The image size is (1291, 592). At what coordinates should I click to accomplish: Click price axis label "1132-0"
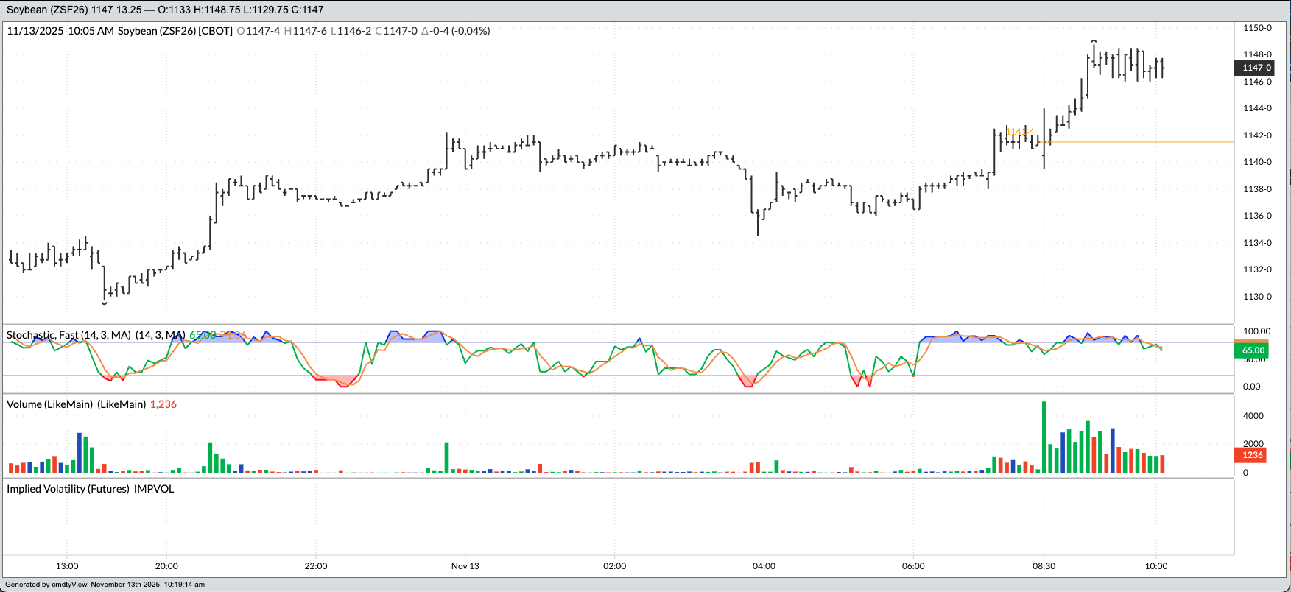click(1257, 269)
